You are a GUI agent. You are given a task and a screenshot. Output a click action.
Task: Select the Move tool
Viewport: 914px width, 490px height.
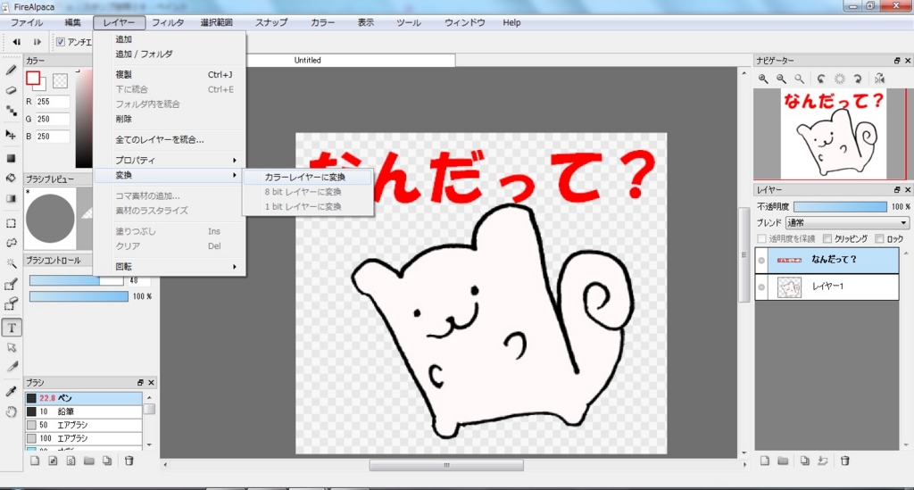click(11, 135)
